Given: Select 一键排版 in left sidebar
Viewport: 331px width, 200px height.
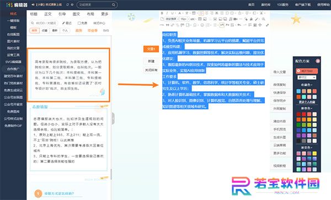Looking at the screenshot, I should click(13, 20).
